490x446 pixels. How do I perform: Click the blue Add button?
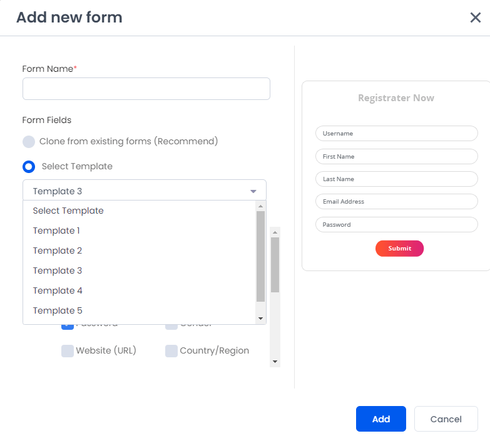(381, 419)
